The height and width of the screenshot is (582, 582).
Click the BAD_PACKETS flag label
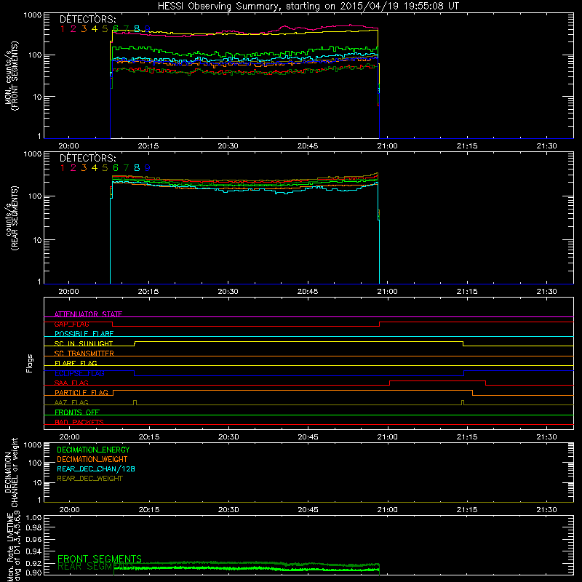[x=79, y=423]
